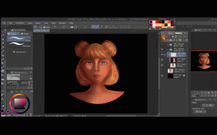Select the Suave eraser sub tool tab
Image resolution: width=217 pixels, height=135 pixels.
pyautogui.click(x=12, y=34)
